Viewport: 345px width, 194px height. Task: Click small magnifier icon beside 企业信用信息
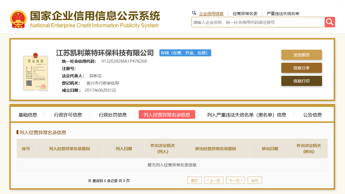(x=194, y=13)
